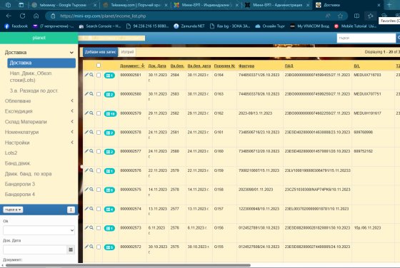Add page to favorites with star icon
Viewport: 400px width, 268px height.
pyautogui.click(x=340, y=16)
